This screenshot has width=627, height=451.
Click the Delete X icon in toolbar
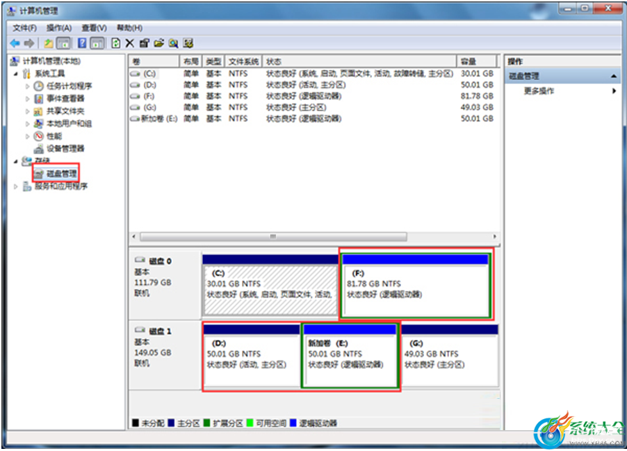tap(130, 43)
